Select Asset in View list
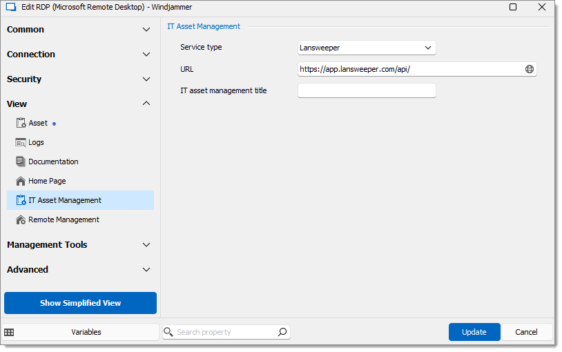The image size is (562, 352). (x=81, y=123)
